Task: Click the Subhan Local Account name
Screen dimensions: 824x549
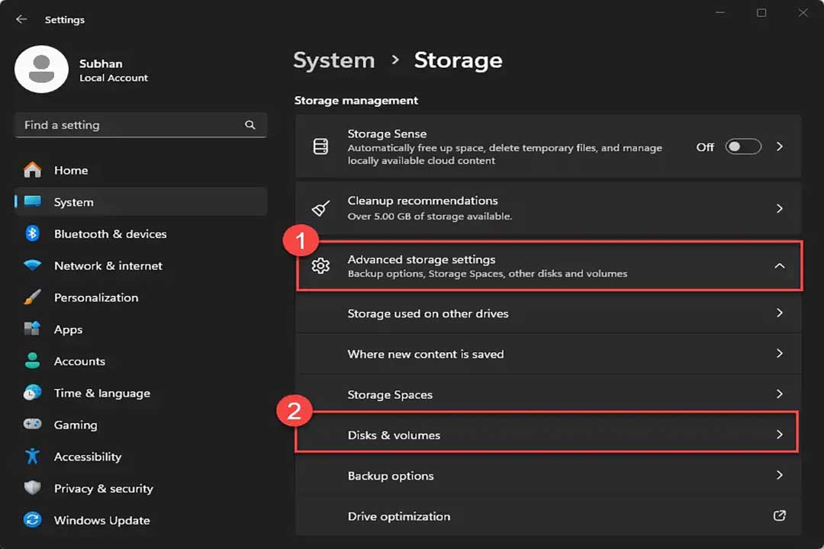Action: [x=114, y=70]
